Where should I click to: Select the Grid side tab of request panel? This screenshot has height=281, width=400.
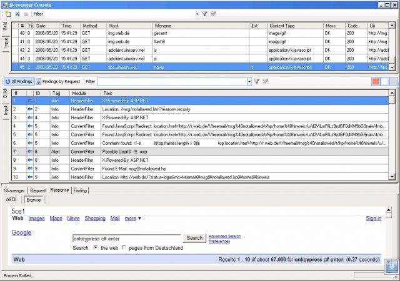coord(5,26)
